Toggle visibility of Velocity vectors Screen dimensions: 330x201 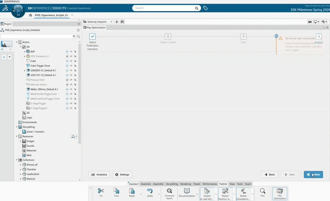[71, 84]
